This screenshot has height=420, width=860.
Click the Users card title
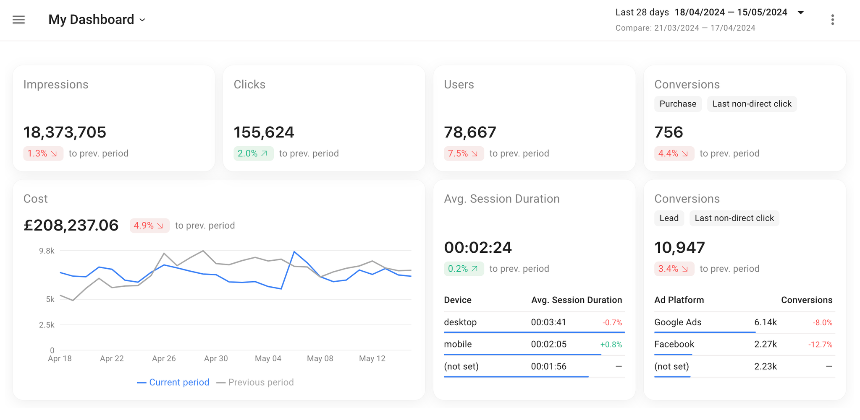459,85
